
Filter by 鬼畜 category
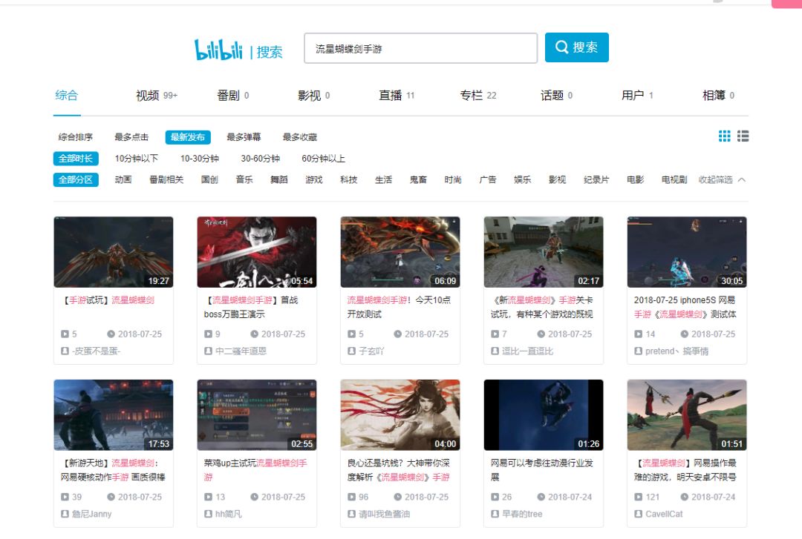click(418, 180)
